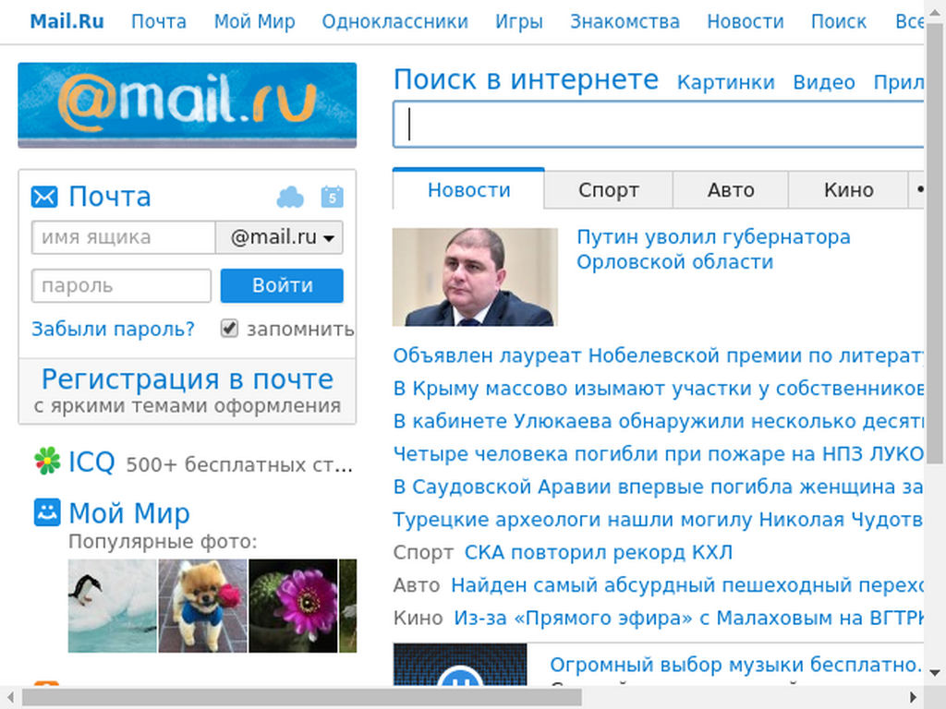The width and height of the screenshot is (946, 709).
Task: Open the В Саудовской Аравии headline
Action: pyautogui.click(x=658, y=486)
